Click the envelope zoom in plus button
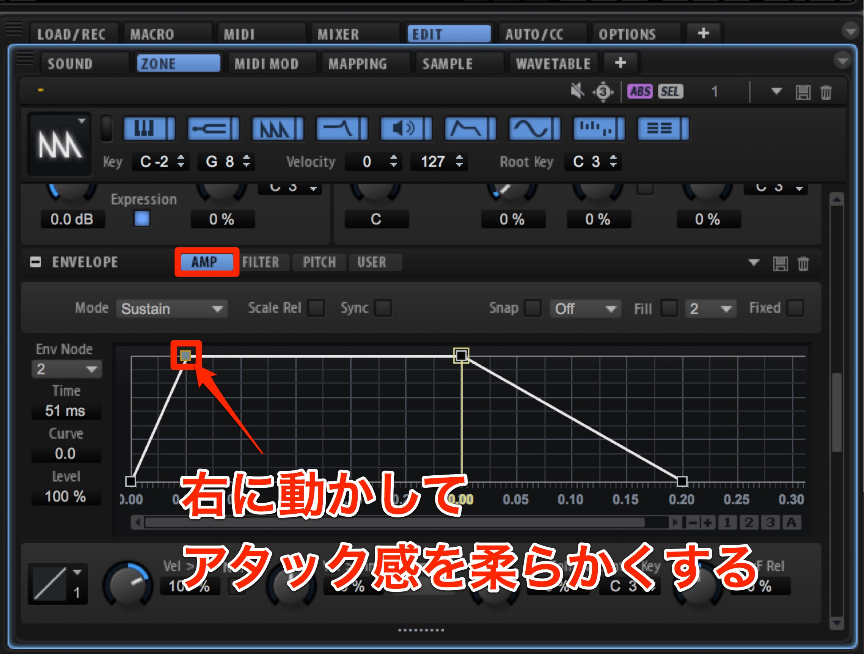This screenshot has height=654, width=864. point(708,522)
